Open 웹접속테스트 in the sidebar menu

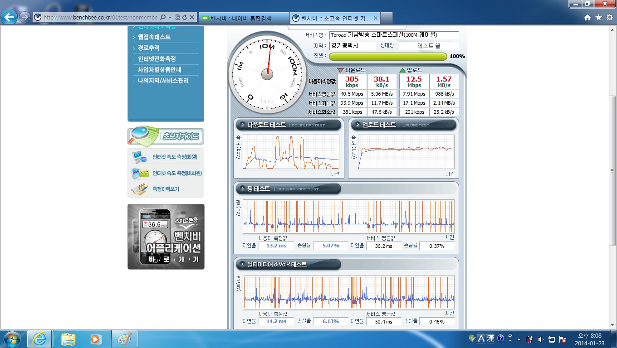154,37
